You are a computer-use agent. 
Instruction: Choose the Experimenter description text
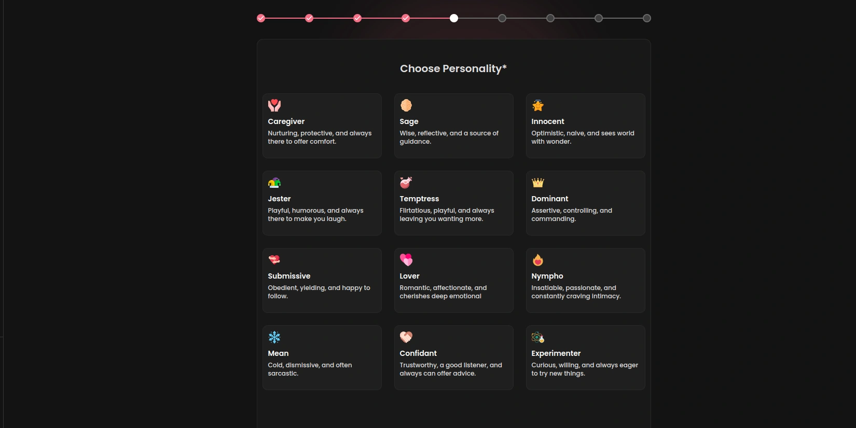click(x=585, y=369)
